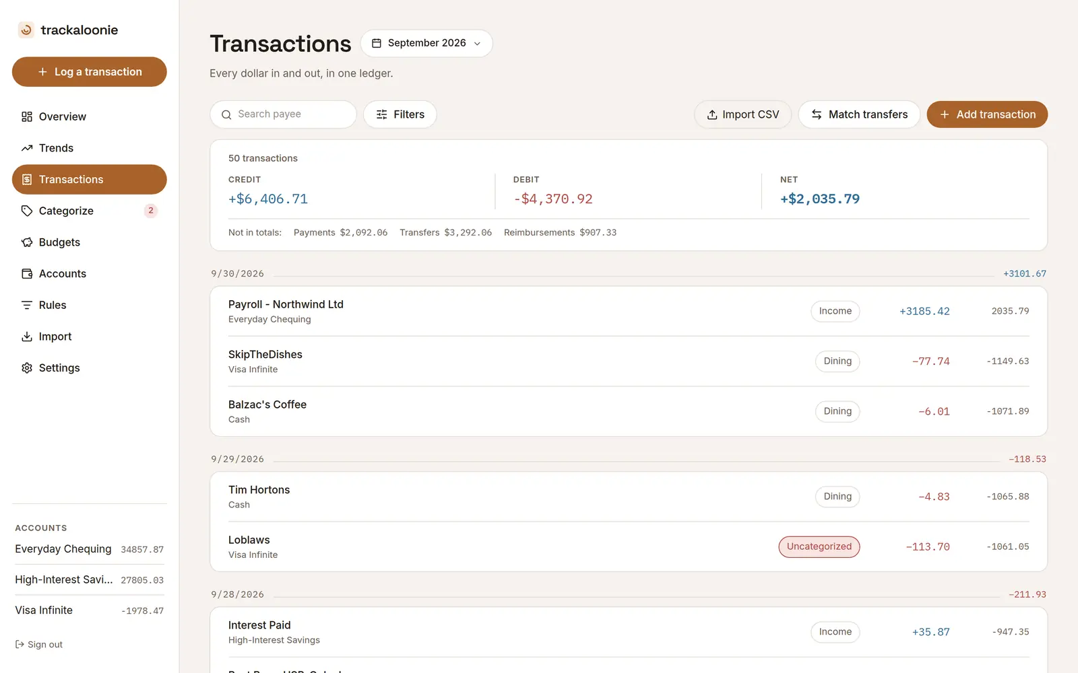The height and width of the screenshot is (673, 1078).
Task: Click the Rules filter-lines icon
Action: pos(27,305)
